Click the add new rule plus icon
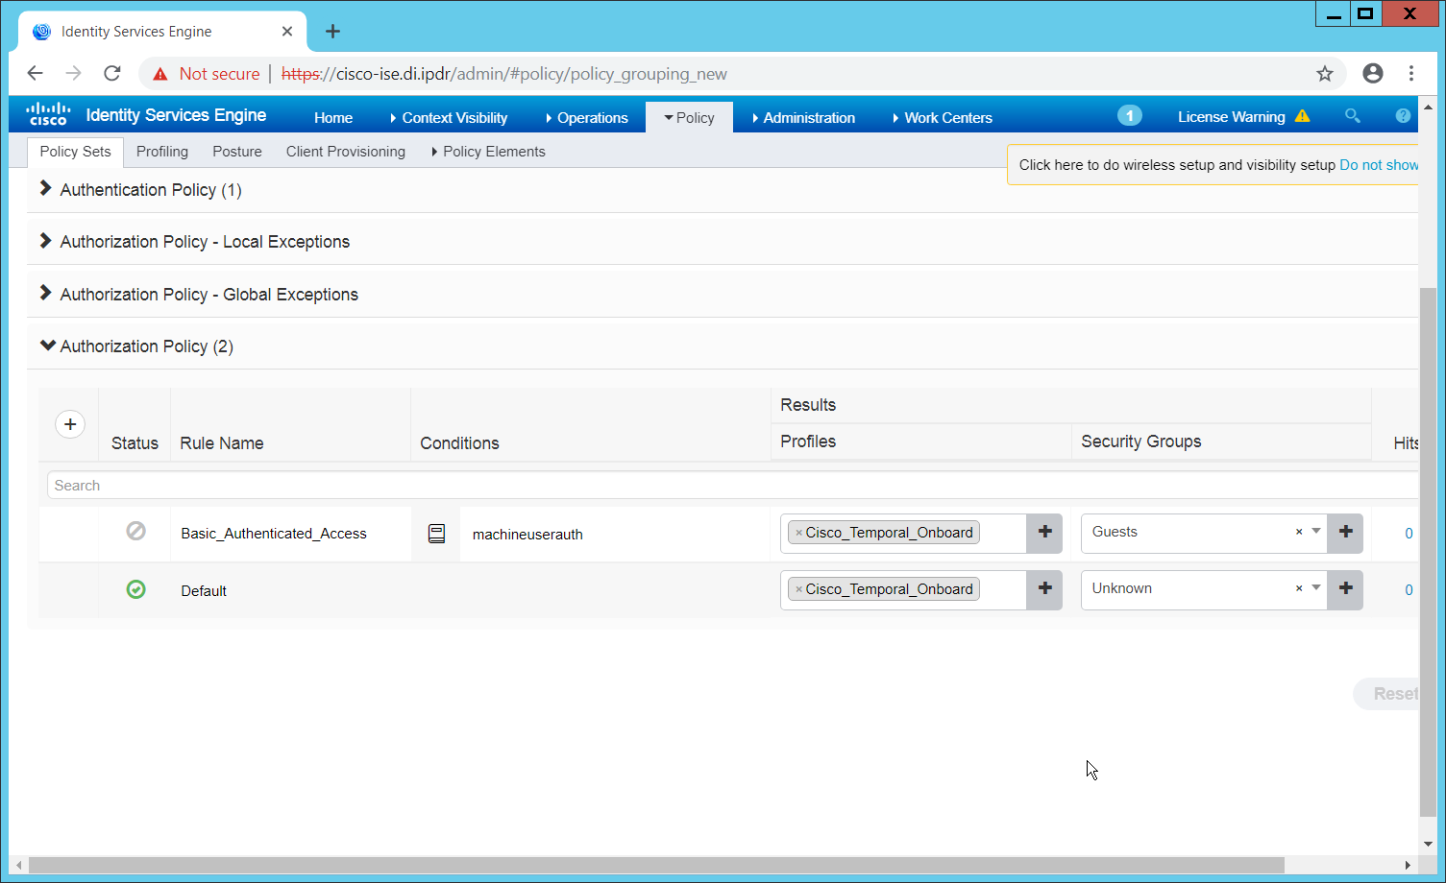This screenshot has width=1446, height=883. (x=70, y=424)
